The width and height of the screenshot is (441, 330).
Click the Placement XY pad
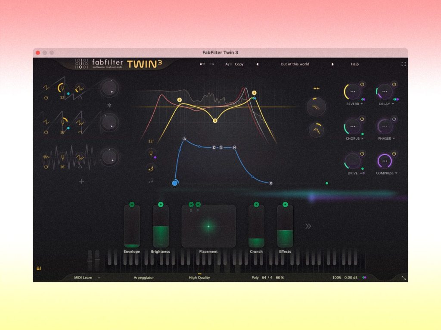(x=208, y=226)
